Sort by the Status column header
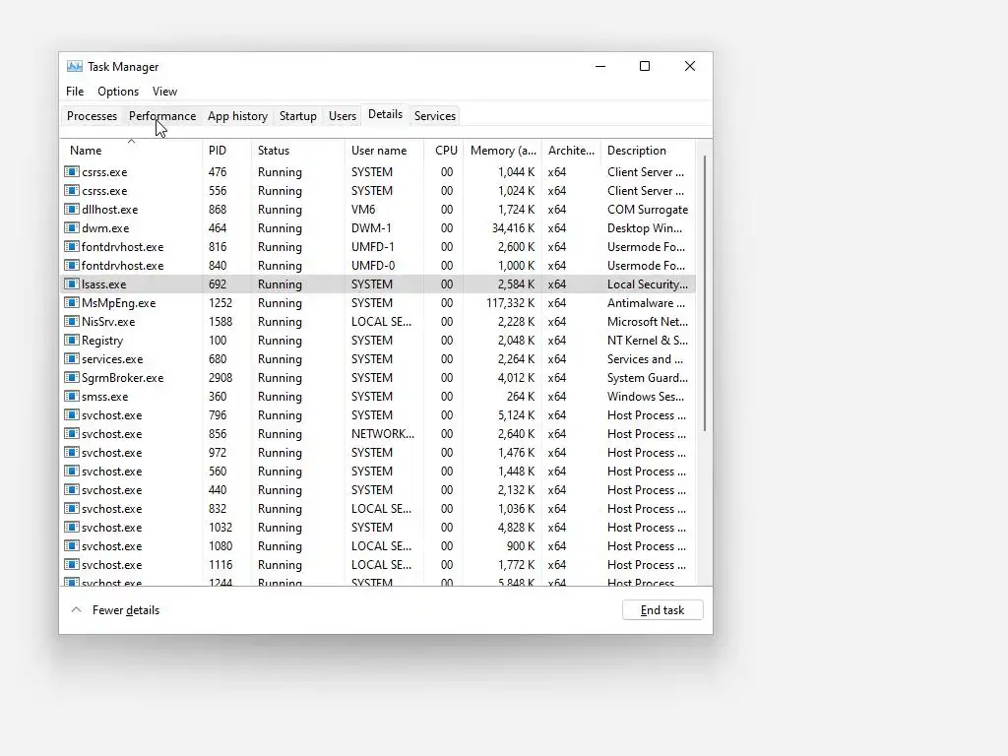1008x756 pixels. [297, 150]
